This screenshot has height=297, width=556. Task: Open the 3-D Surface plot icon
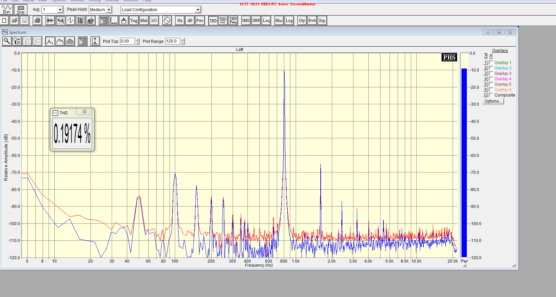tap(90, 21)
